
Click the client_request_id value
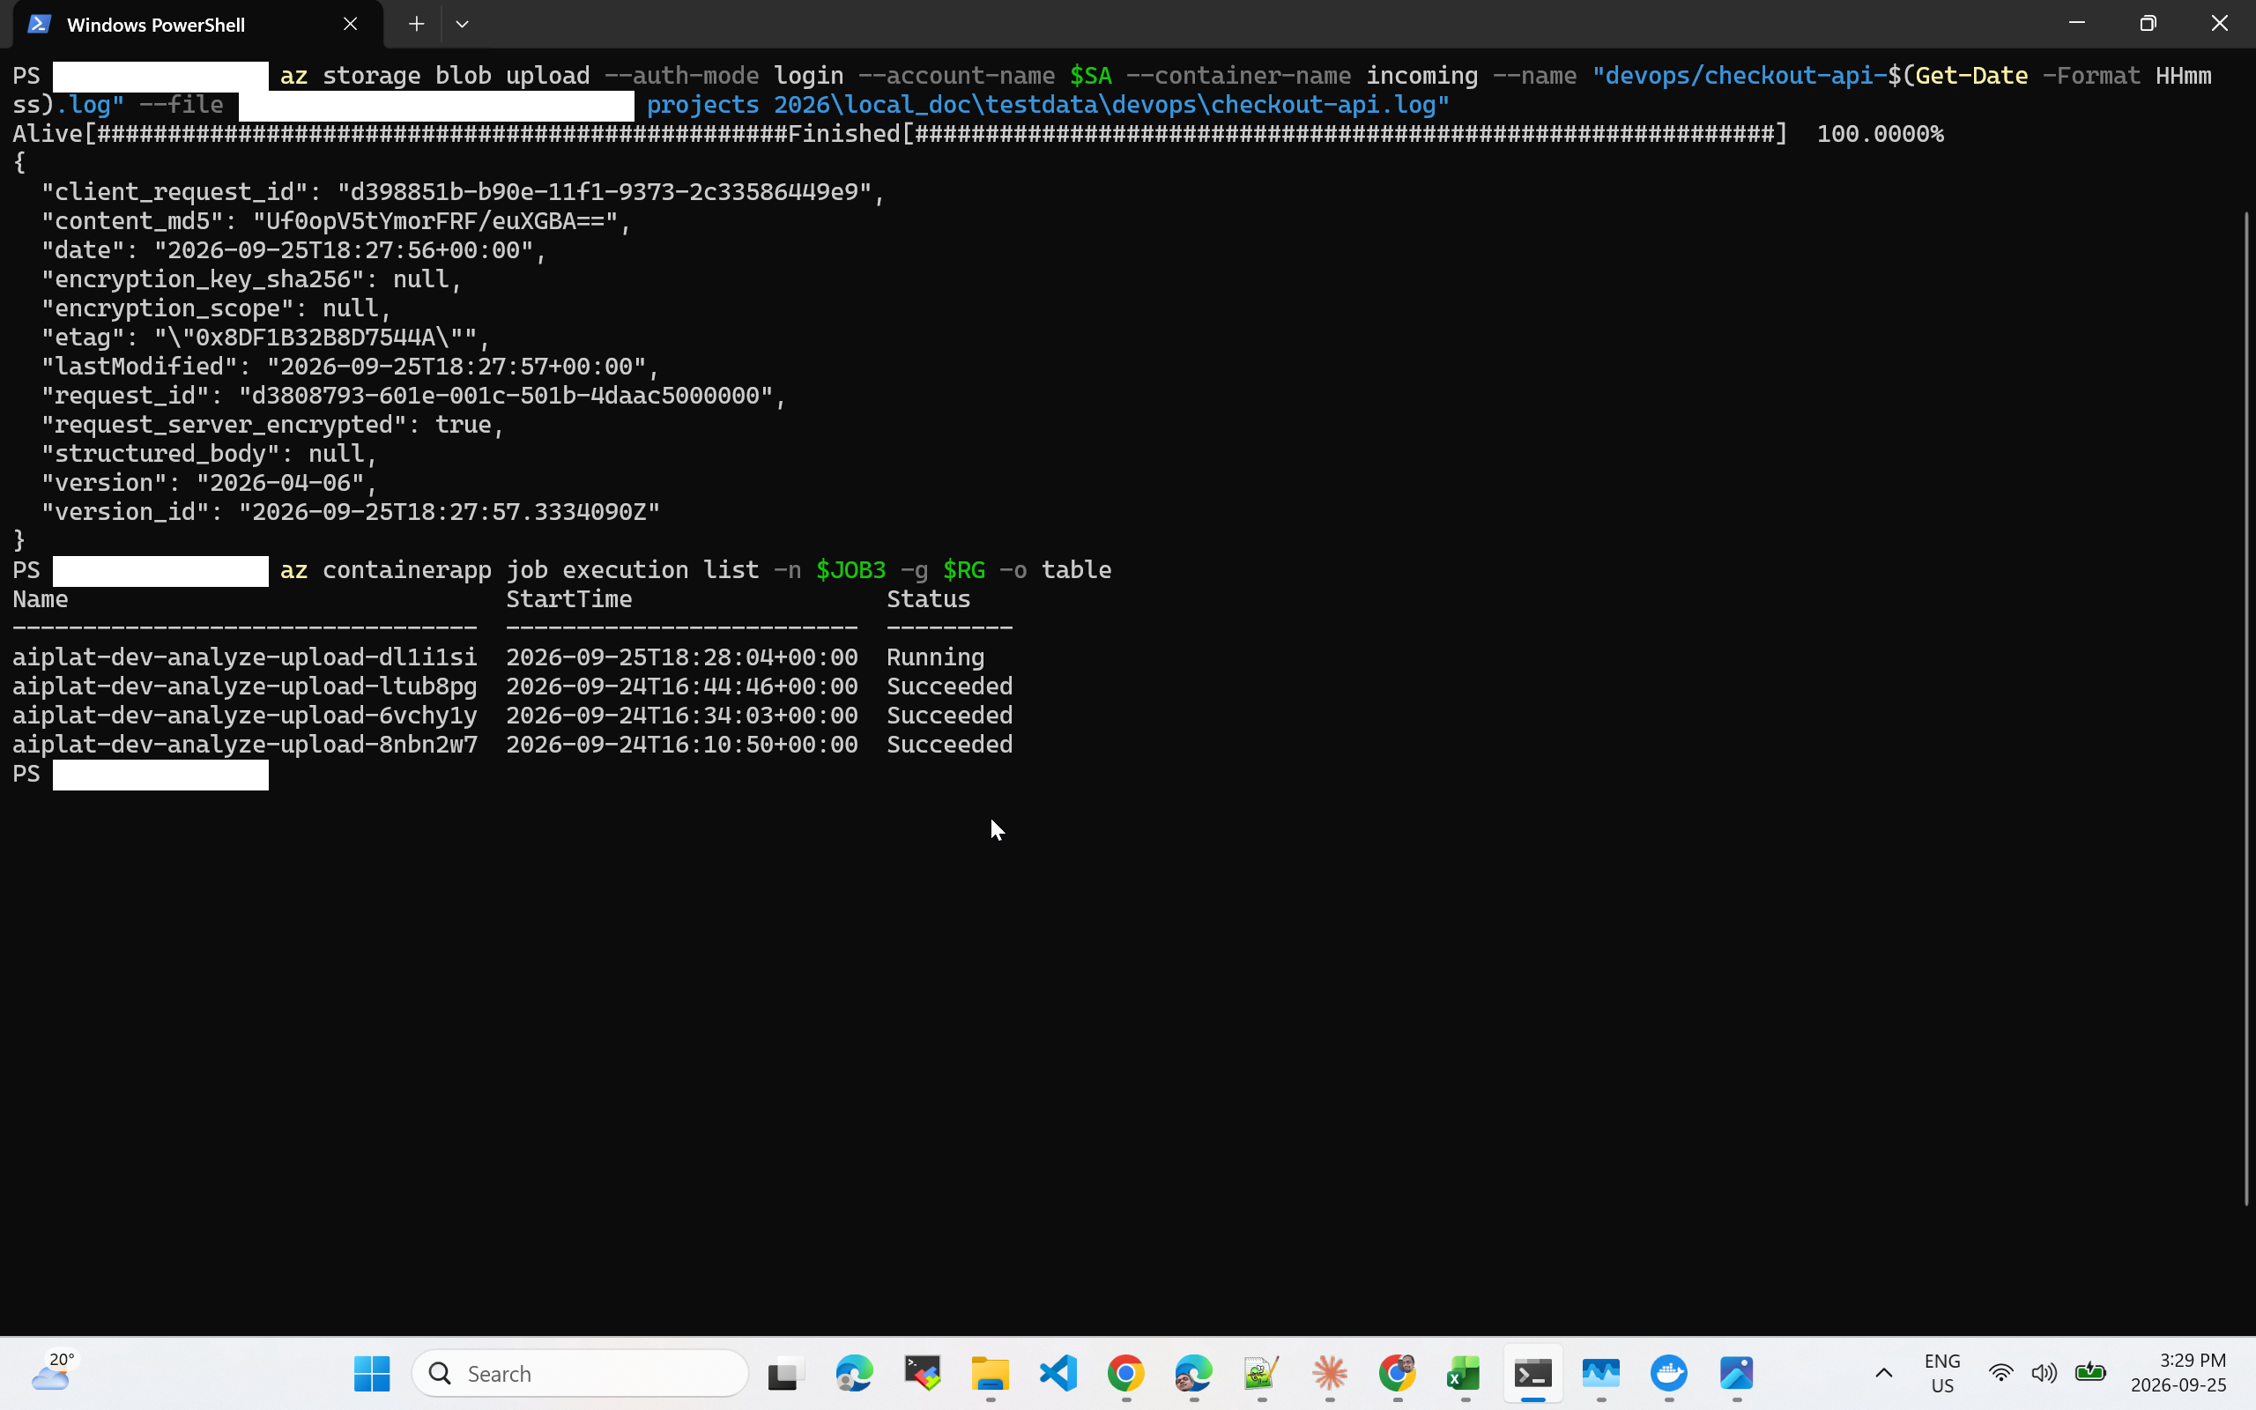point(604,192)
